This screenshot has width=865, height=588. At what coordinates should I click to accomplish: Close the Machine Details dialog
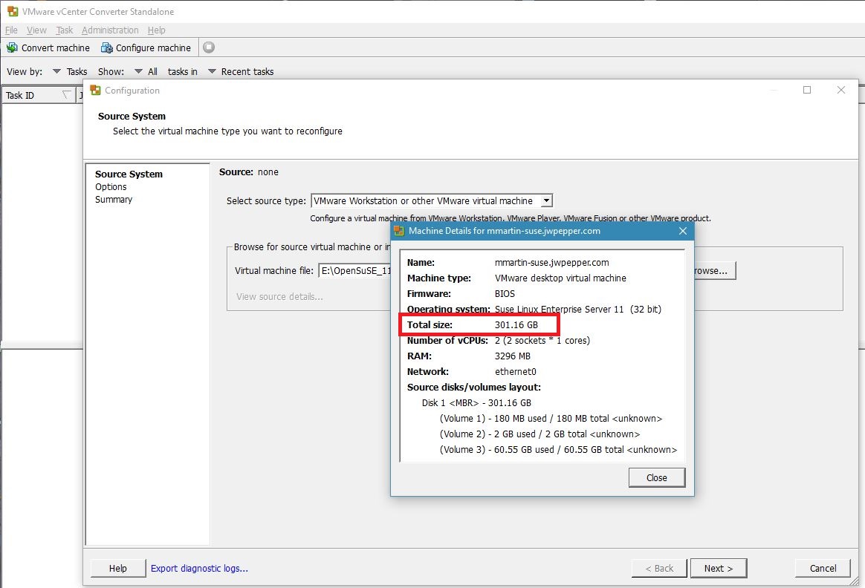656,477
